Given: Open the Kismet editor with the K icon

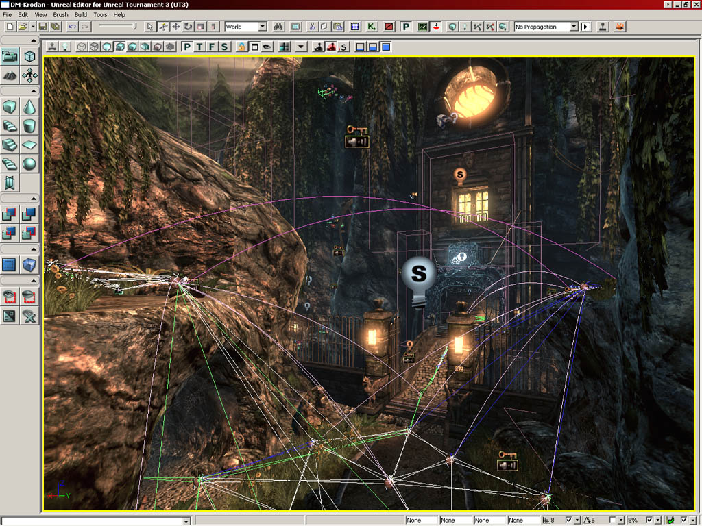Looking at the screenshot, I should (x=372, y=27).
